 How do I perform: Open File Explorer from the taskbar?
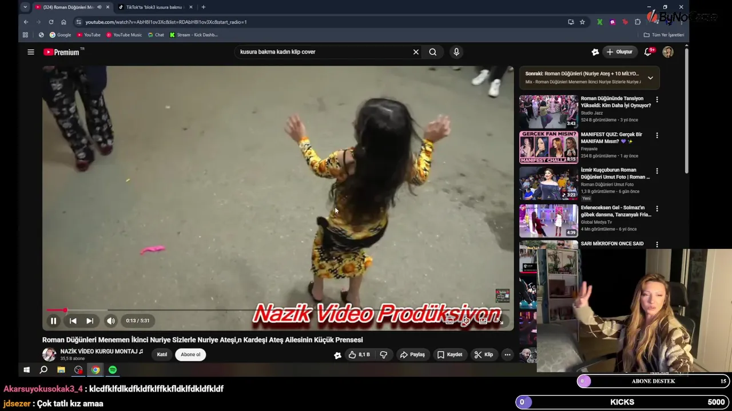coord(61,370)
